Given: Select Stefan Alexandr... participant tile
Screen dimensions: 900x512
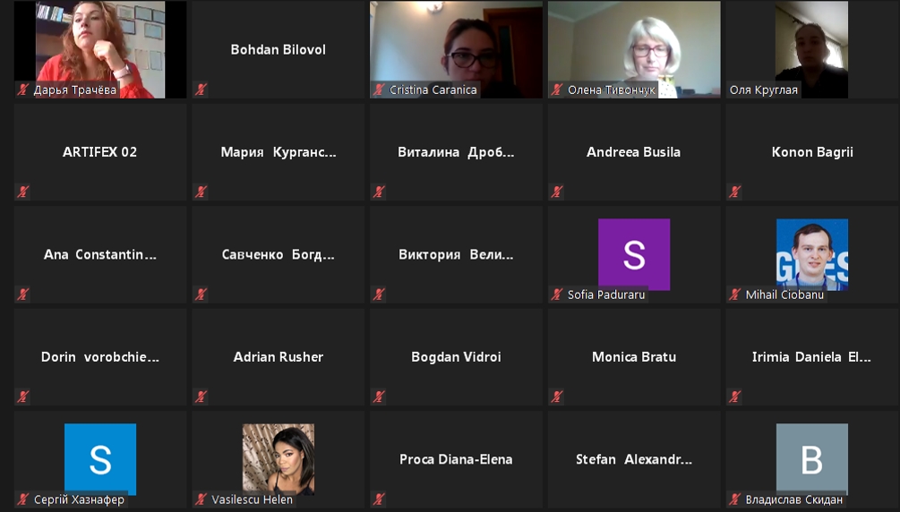Looking at the screenshot, I should 634,460.
